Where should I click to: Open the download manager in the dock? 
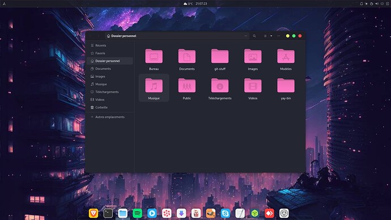[181, 213]
